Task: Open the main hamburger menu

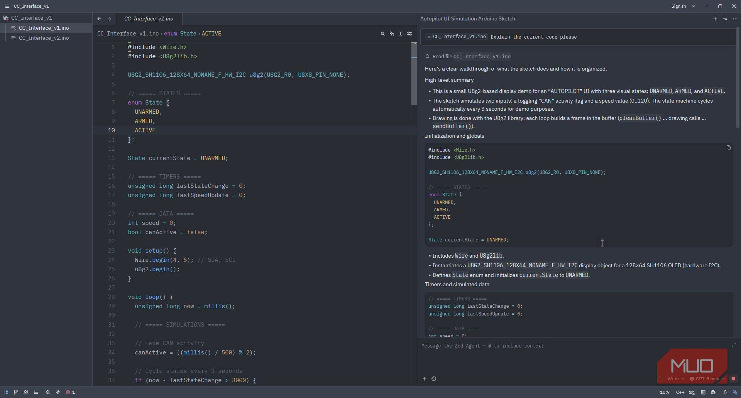Action: [7, 6]
